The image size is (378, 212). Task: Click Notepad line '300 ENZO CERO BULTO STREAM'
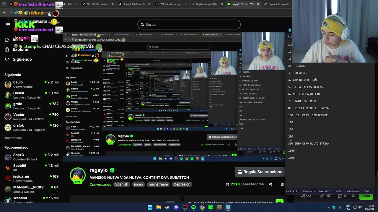(309, 143)
